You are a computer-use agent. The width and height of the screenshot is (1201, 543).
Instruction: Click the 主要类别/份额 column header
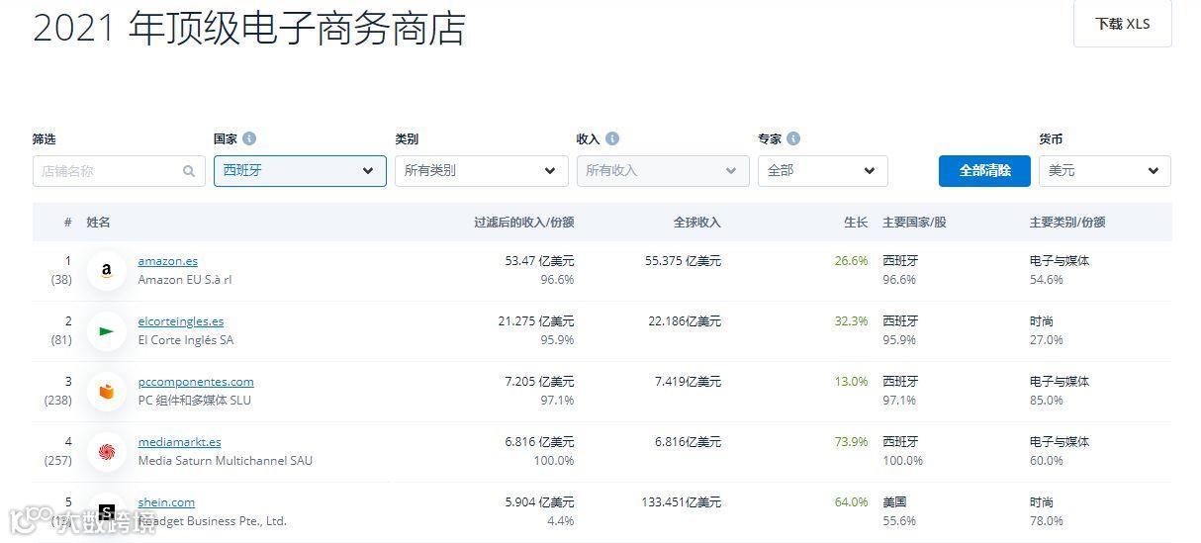tap(1067, 223)
